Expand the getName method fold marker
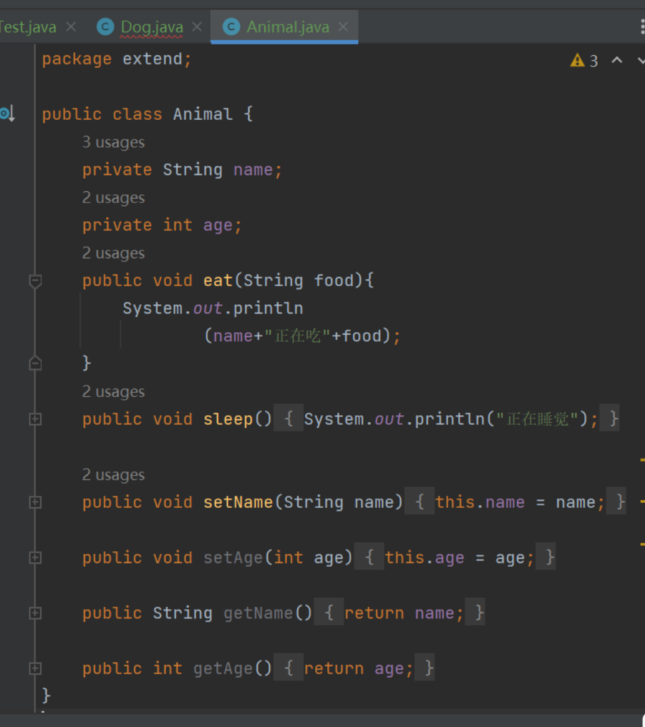This screenshot has height=727, width=645. pyautogui.click(x=35, y=613)
